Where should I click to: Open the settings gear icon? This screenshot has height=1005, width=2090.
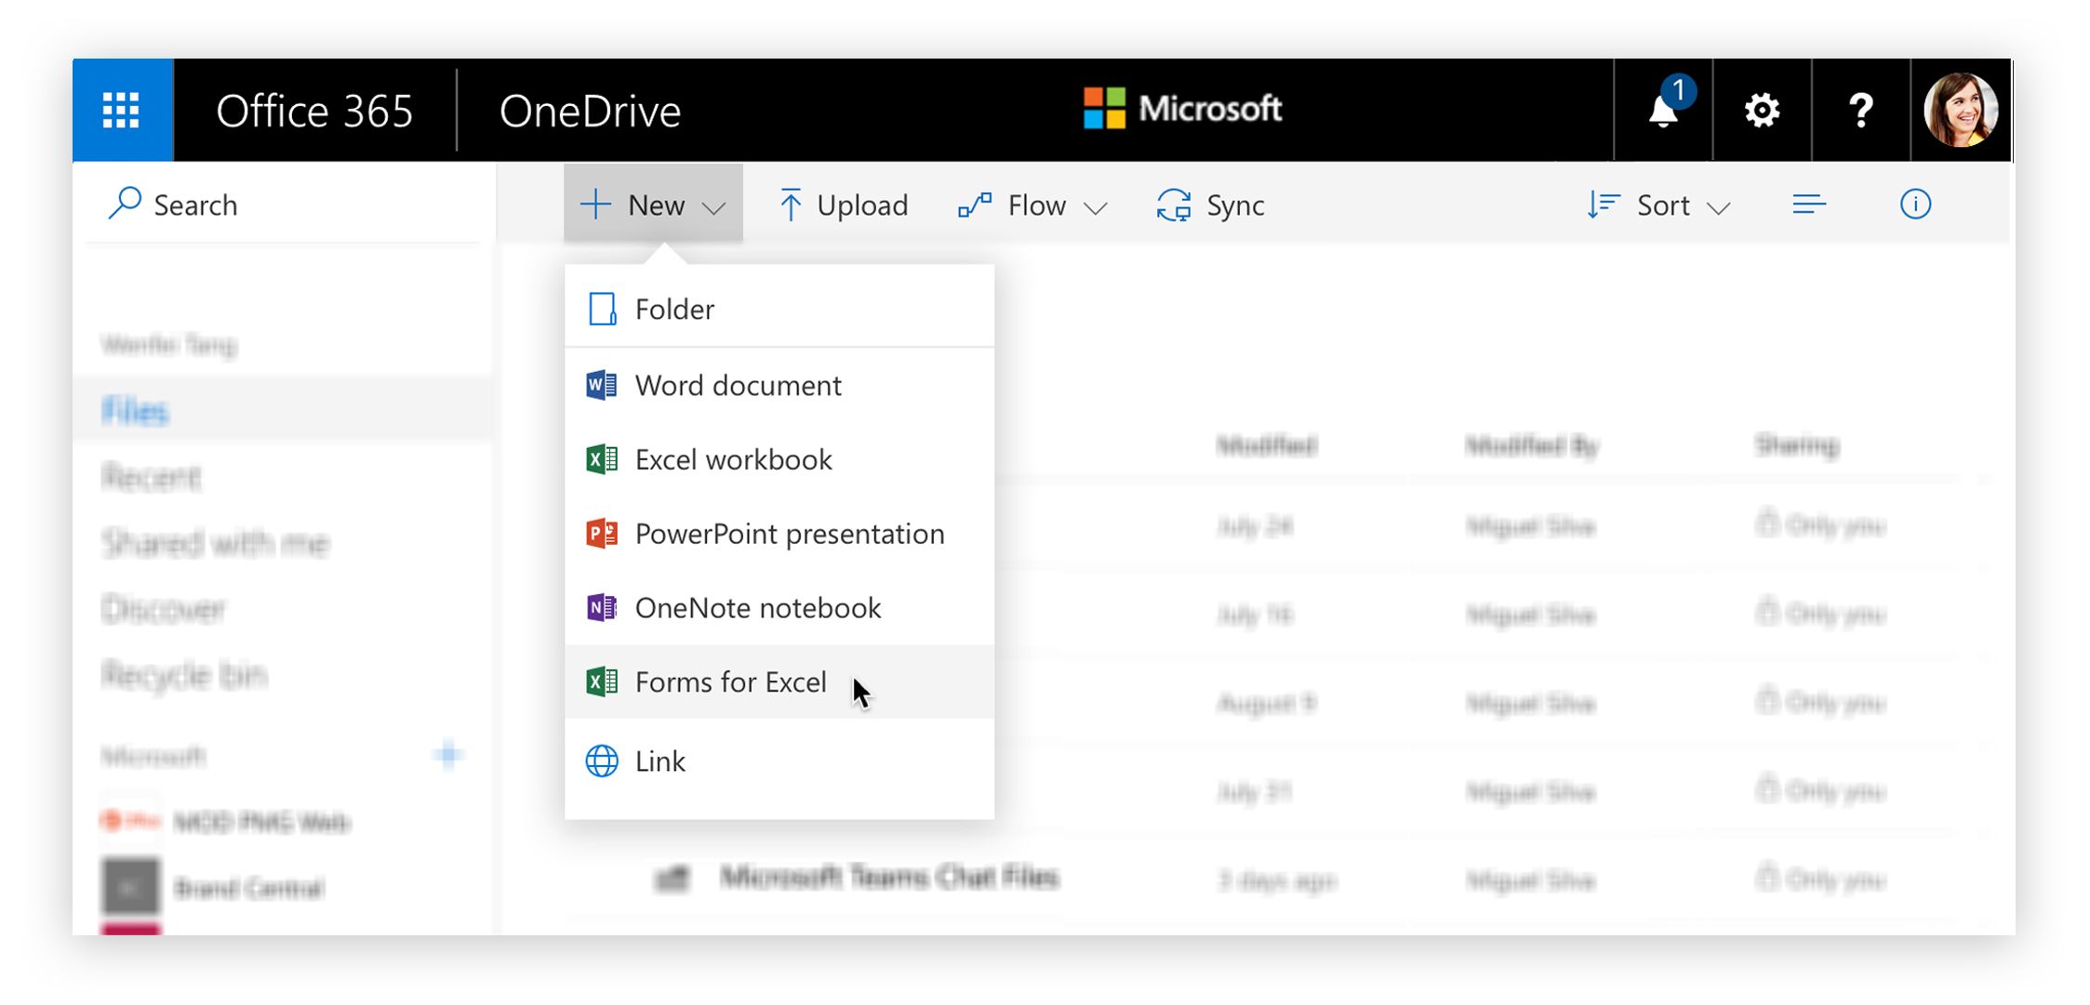click(1761, 109)
